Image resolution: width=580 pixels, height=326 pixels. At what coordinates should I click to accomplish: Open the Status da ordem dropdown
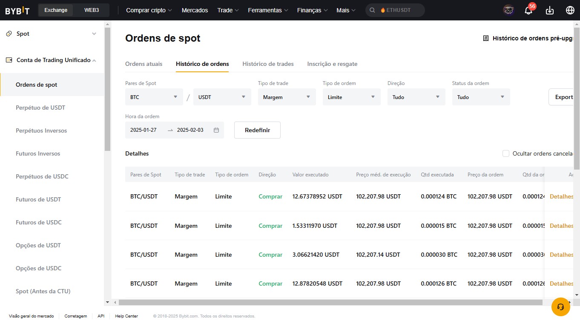(x=480, y=97)
